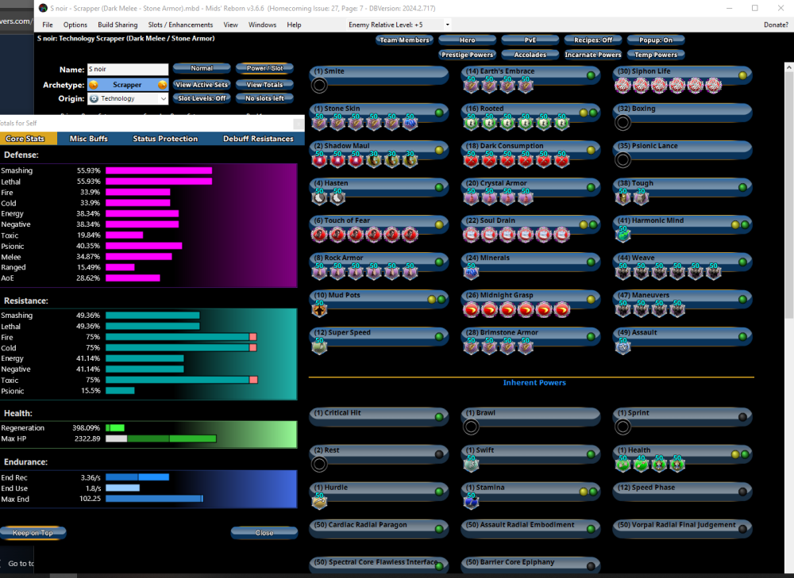Click the Assault power enhancement slot icon
Image resolution: width=794 pixels, height=578 pixels.
(x=623, y=347)
